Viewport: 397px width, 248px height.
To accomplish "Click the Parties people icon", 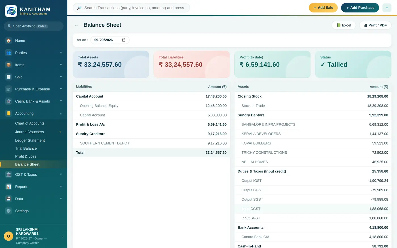I will click(x=9, y=53).
